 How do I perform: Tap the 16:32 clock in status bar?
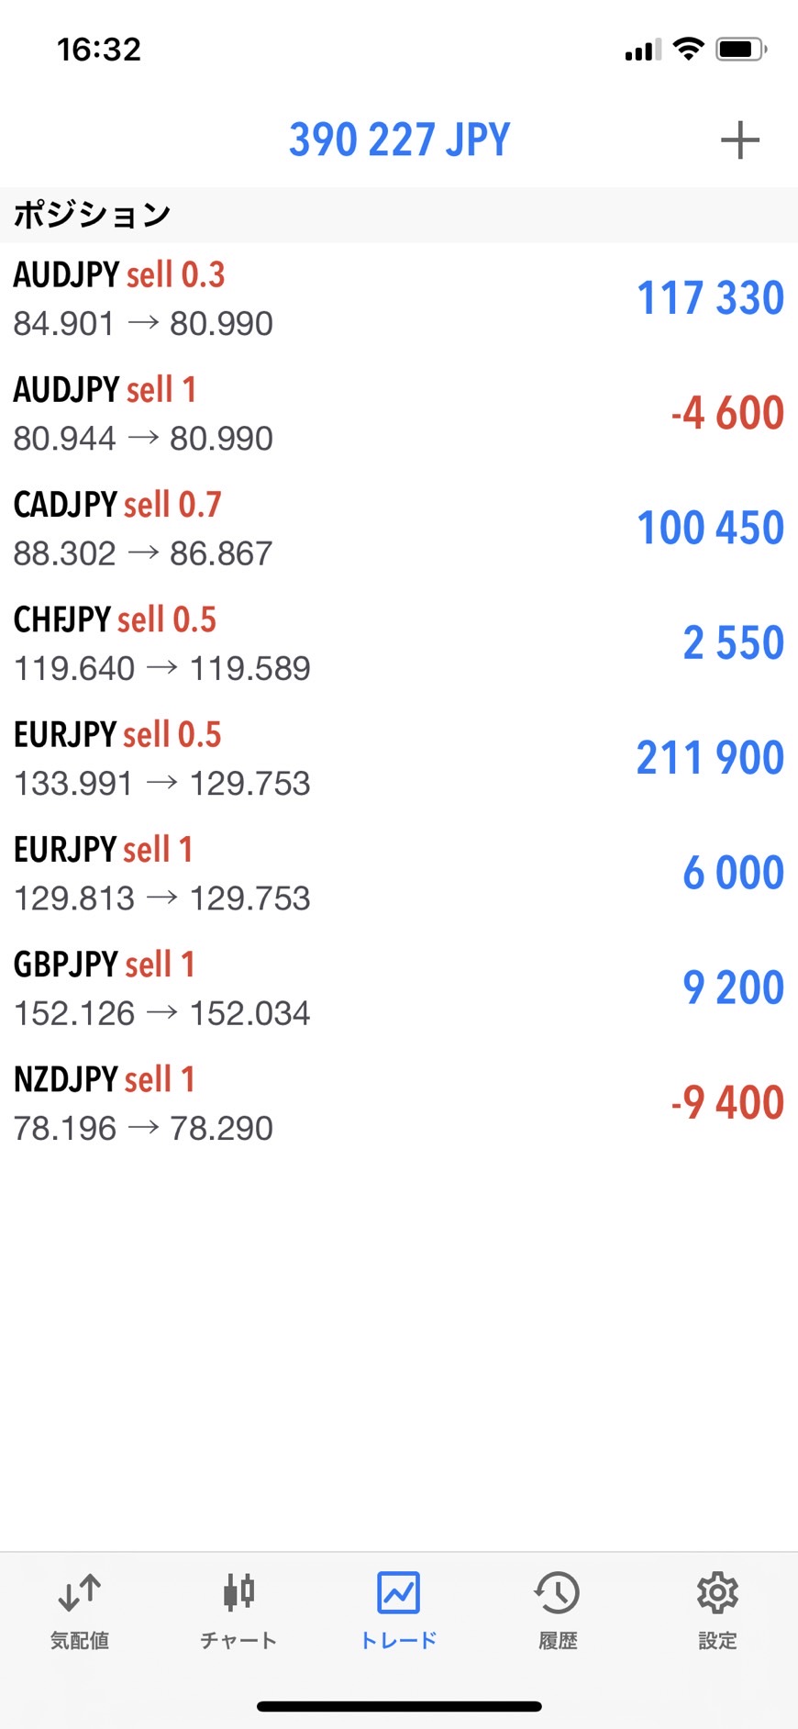(99, 50)
